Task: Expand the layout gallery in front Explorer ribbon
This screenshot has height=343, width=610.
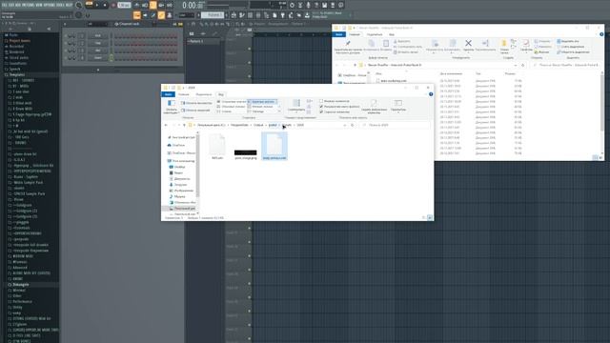Action: [x=279, y=111]
